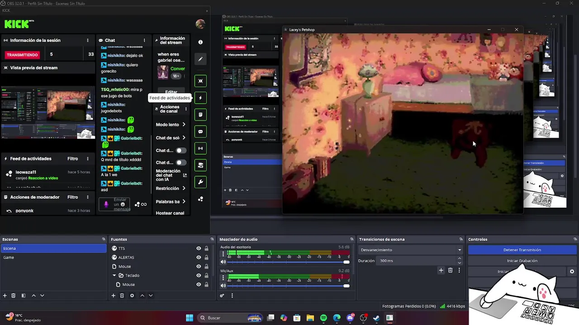Select the Escena scene
This screenshot has height=325, width=579.
coord(53,248)
